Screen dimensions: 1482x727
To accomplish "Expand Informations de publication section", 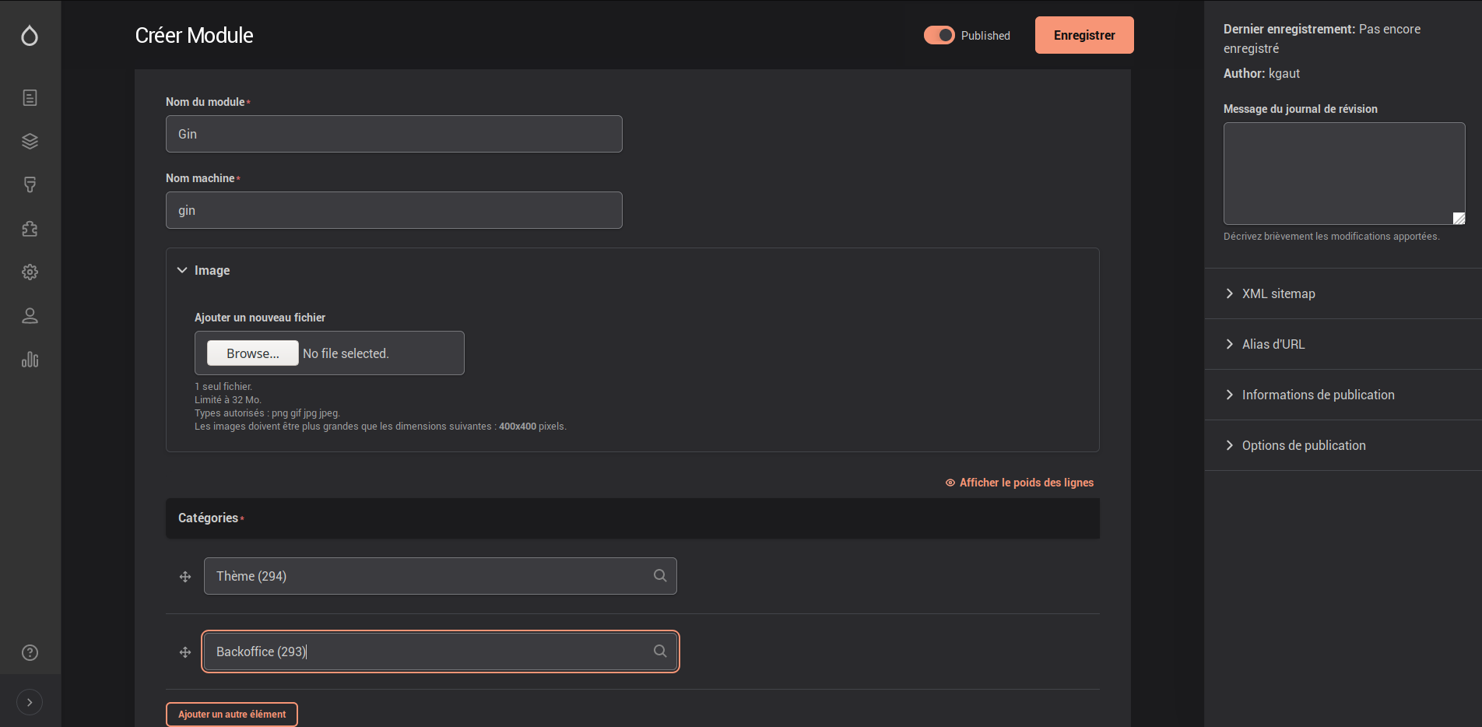I will pyautogui.click(x=1318, y=395).
